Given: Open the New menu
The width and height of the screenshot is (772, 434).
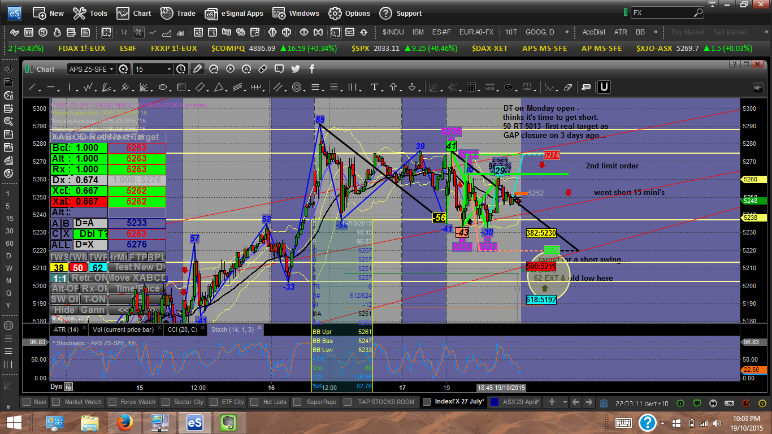Looking at the screenshot, I should click(49, 13).
